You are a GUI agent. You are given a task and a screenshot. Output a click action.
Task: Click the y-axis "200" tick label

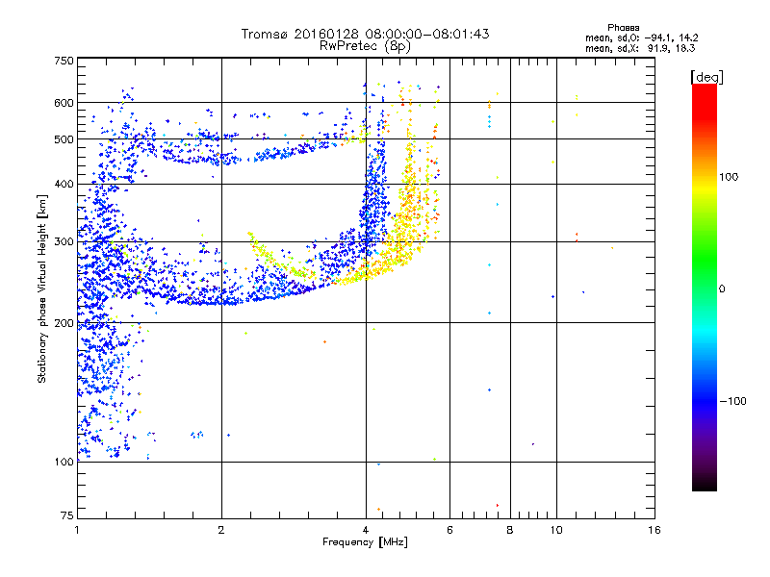point(64,323)
